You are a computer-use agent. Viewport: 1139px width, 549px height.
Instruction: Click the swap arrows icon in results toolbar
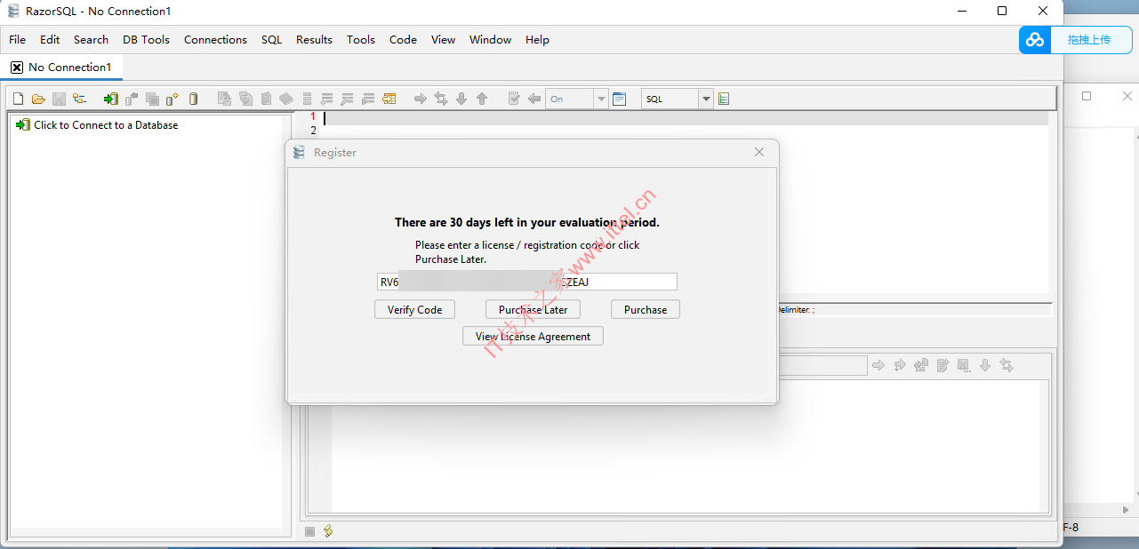click(1007, 365)
